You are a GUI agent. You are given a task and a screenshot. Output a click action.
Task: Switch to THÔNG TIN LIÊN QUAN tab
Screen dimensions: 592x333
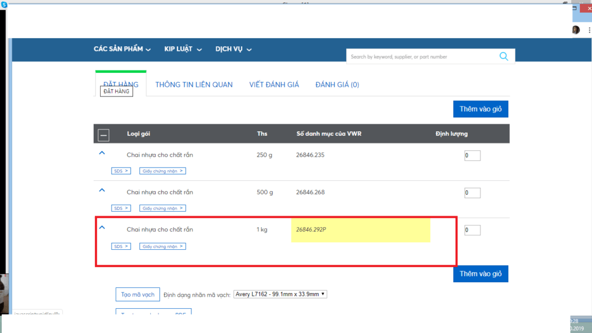[194, 84]
